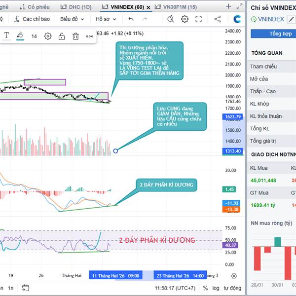Click the callout about Thị trường phân hóa
The height and width of the screenshot is (296, 296).
[149, 61]
